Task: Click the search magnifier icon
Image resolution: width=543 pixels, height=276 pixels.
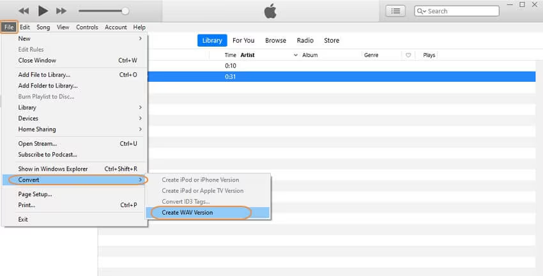Action: (x=421, y=11)
